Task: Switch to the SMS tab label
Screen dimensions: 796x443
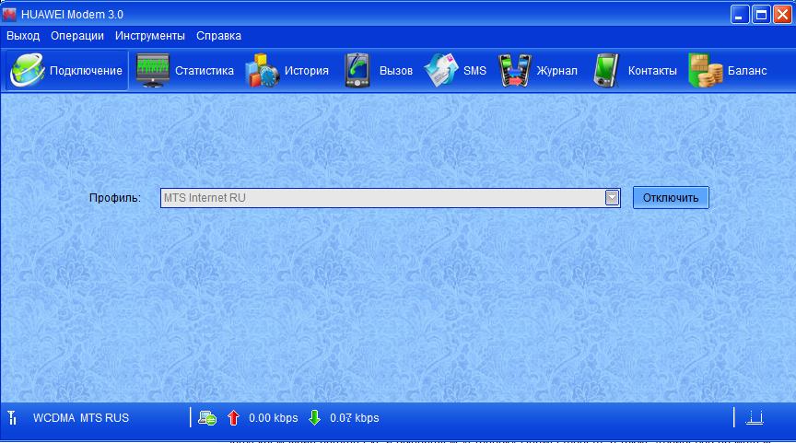Action: click(x=474, y=71)
